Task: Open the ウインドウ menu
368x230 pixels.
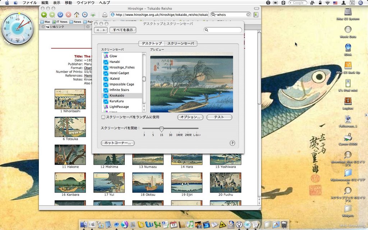Action: 86,3
